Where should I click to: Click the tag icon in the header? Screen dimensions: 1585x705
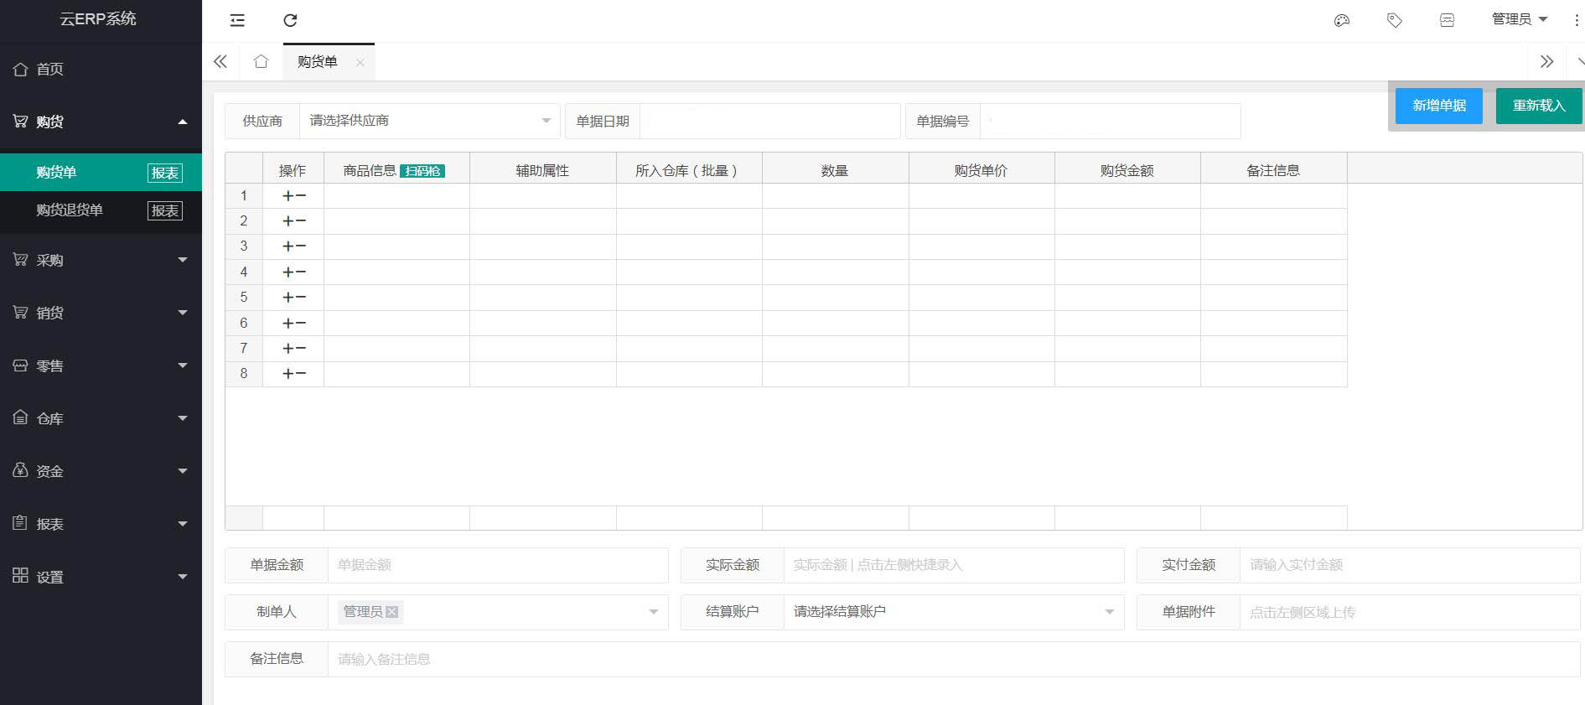click(1394, 20)
